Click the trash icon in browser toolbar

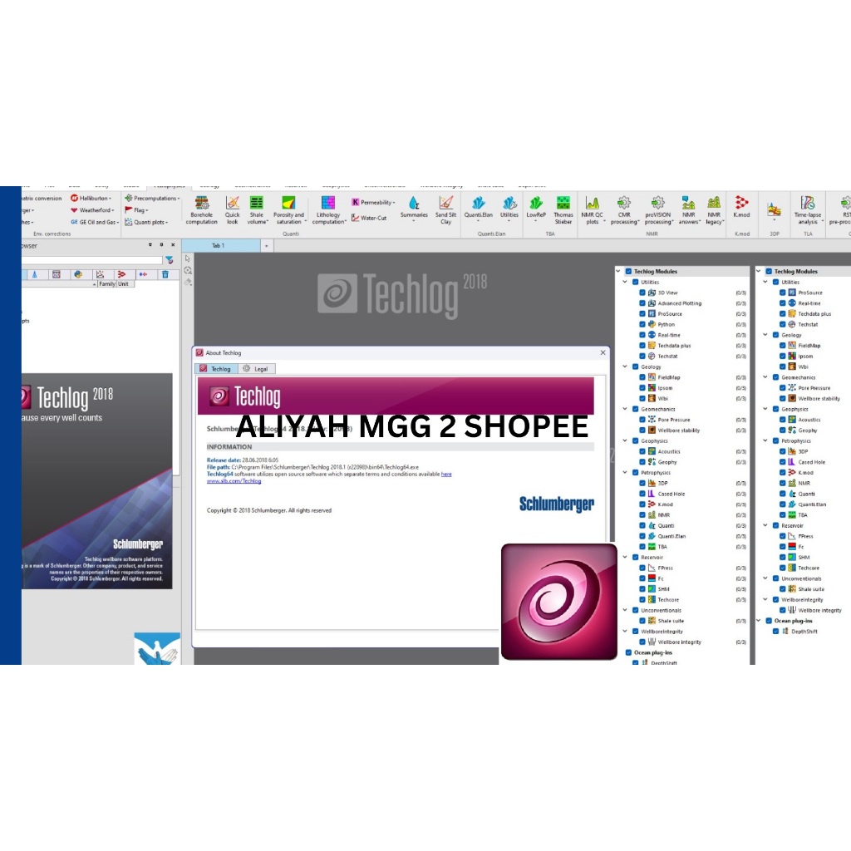point(165,274)
